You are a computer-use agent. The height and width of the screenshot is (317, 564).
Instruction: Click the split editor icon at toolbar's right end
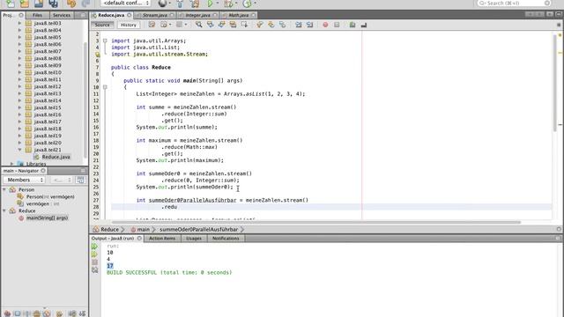(559, 25)
